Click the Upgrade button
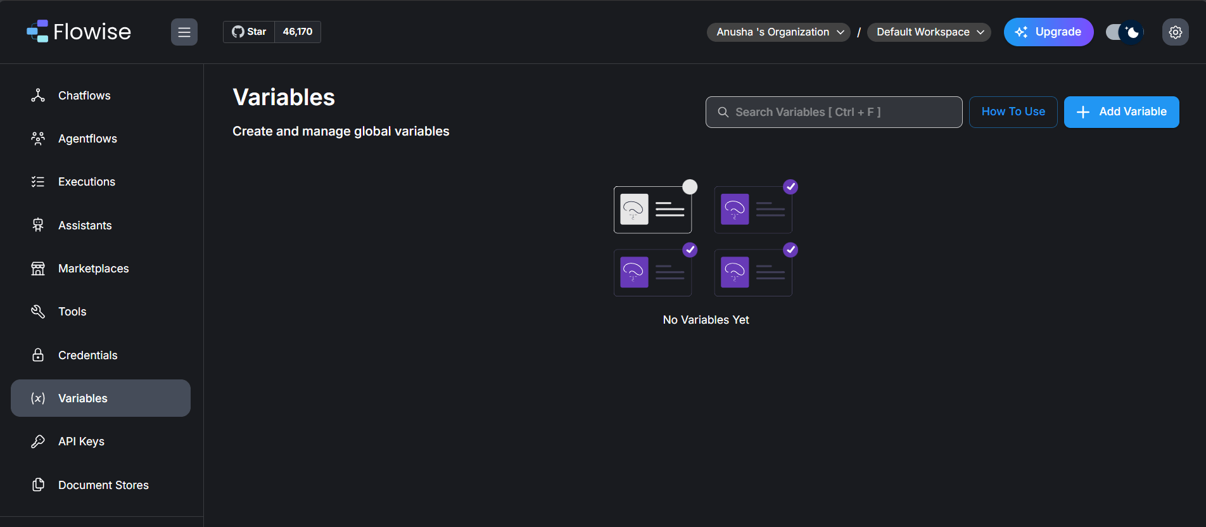Image resolution: width=1206 pixels, height=527 pixels. click(x=1048, y=32)
